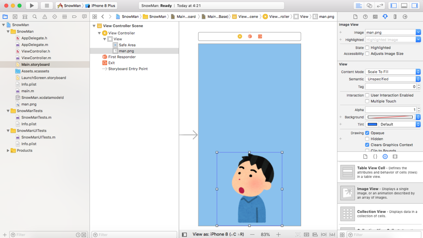Uncheck the Opaque checkbox
This screenshot has width=423, height=238.
pos(367,133)
